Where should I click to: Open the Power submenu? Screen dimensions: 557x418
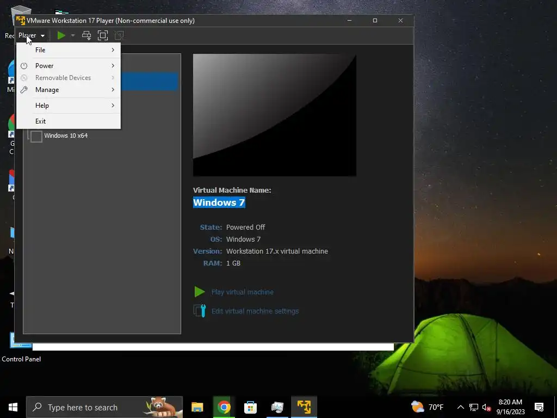[x=69, y=66]
